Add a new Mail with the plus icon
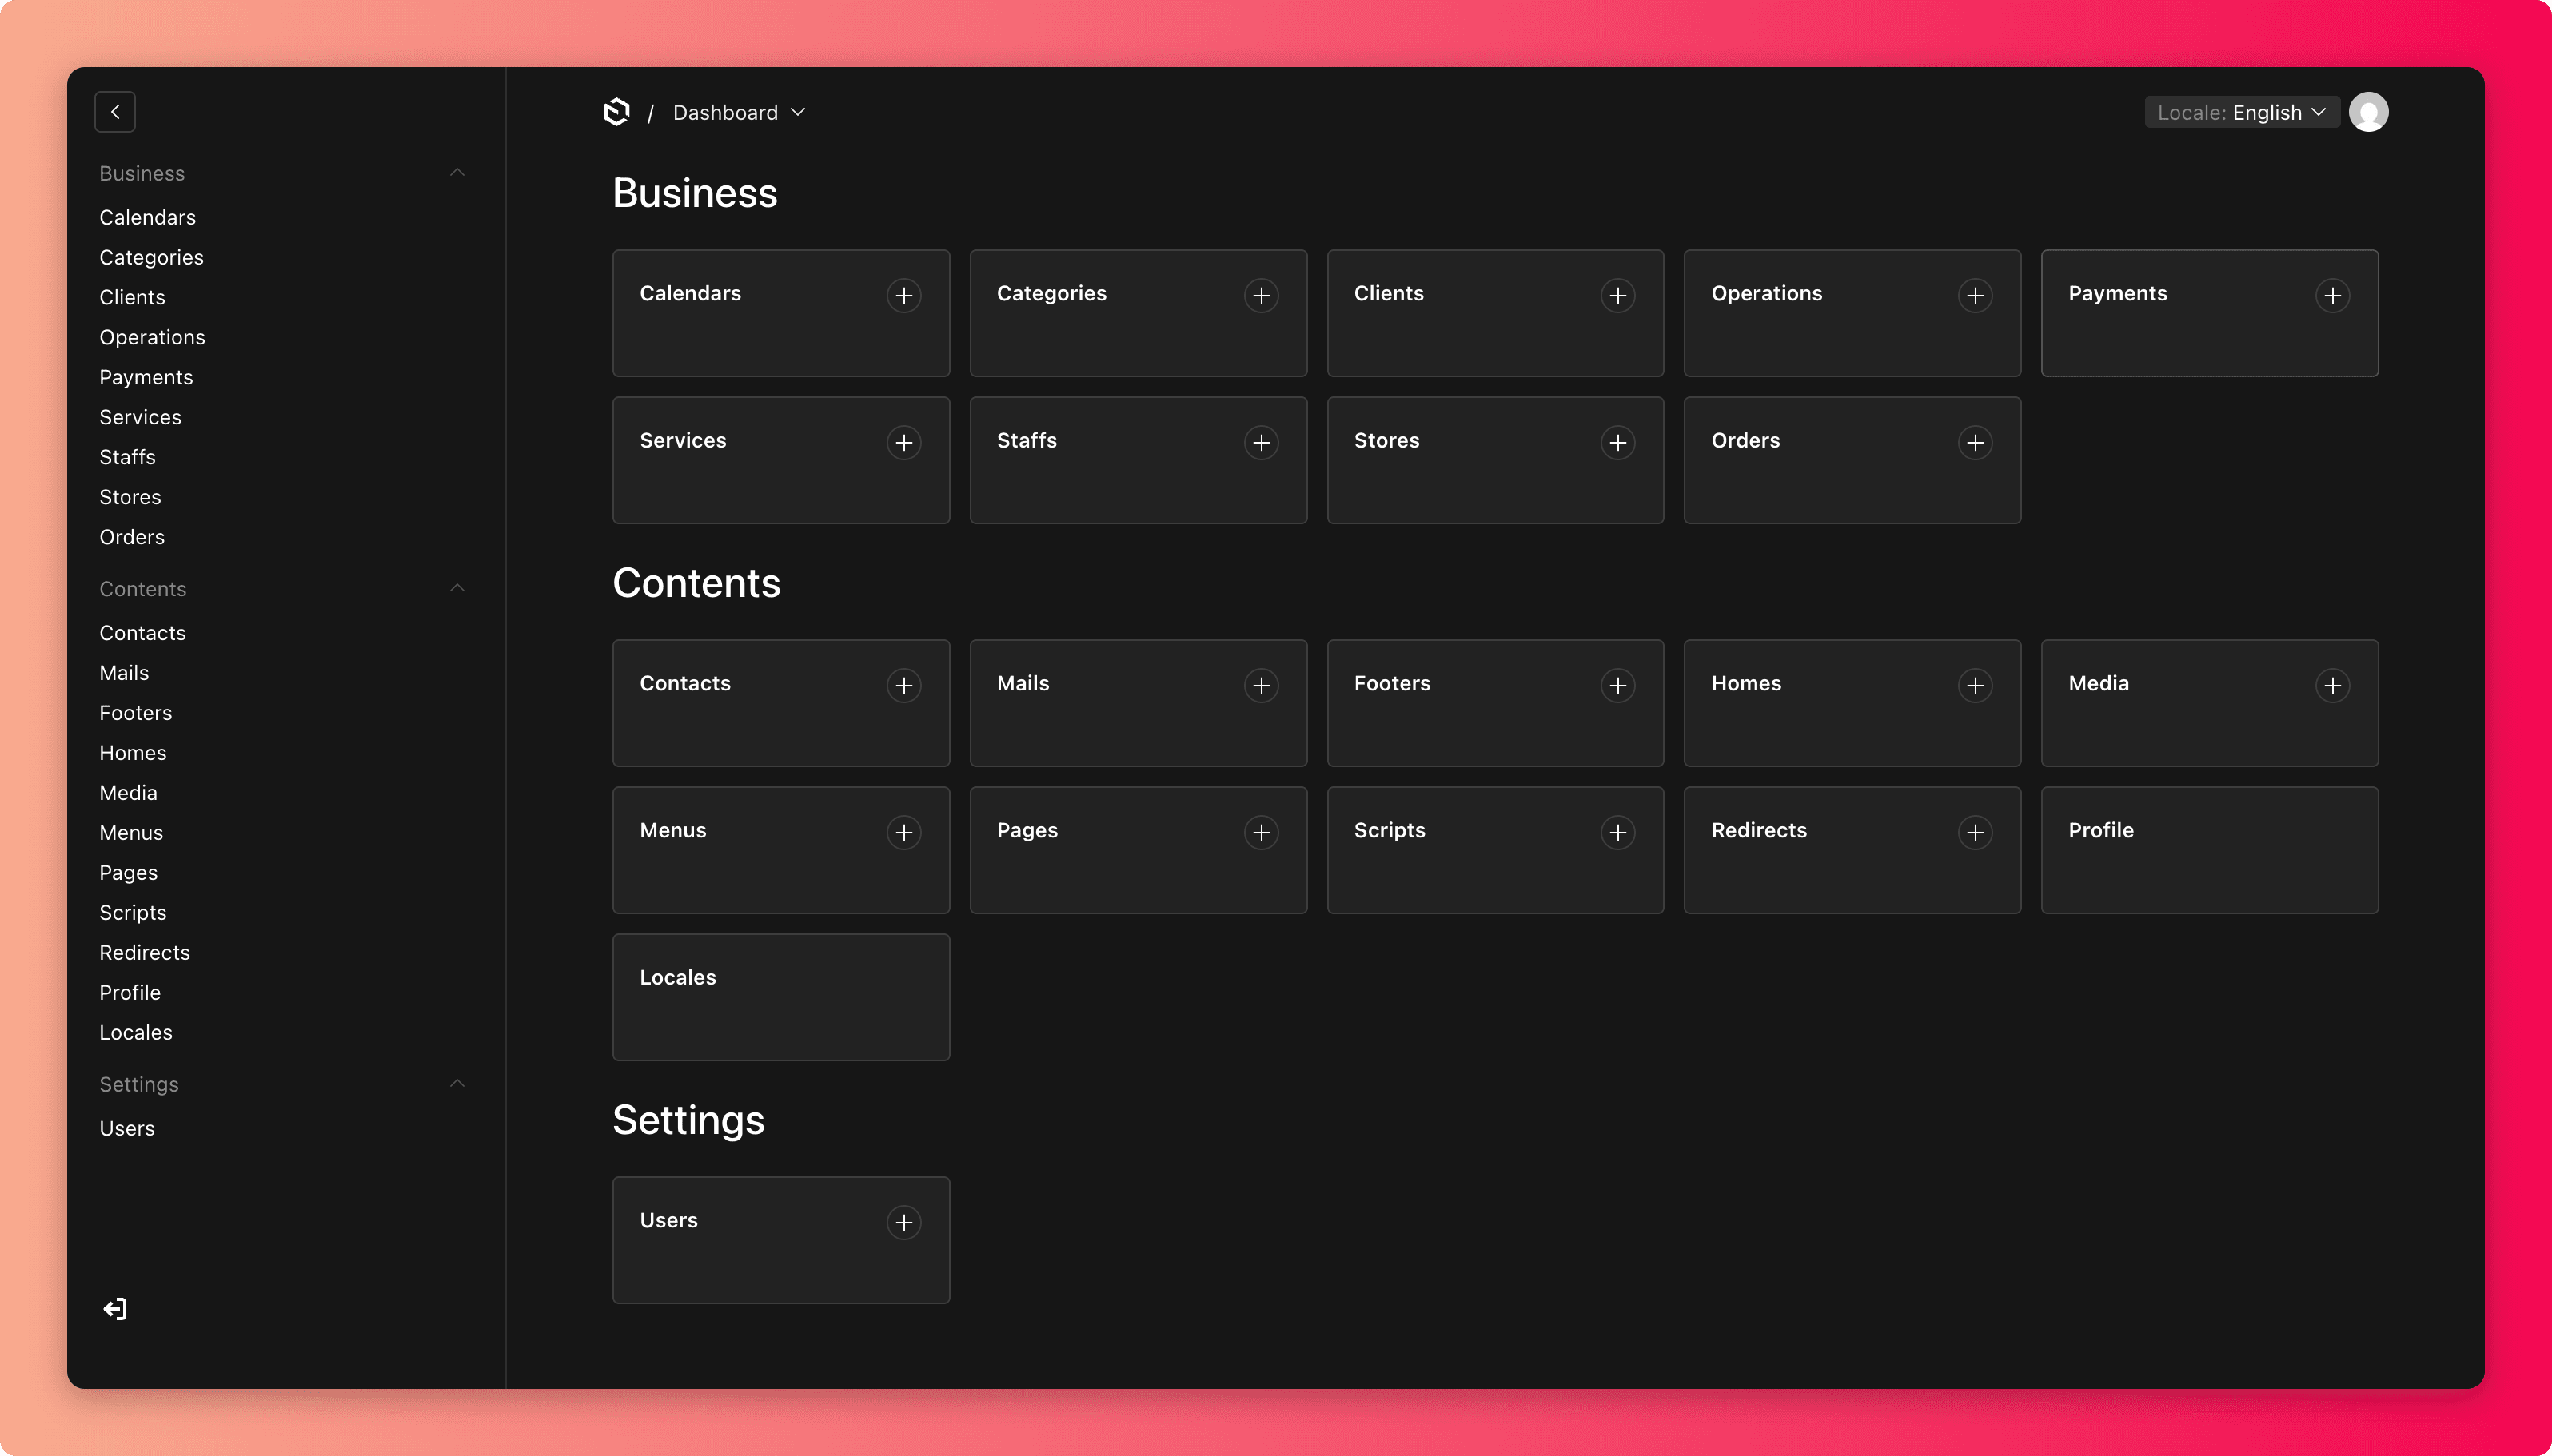2552x1456 pixels. [x=1261, y=686]
